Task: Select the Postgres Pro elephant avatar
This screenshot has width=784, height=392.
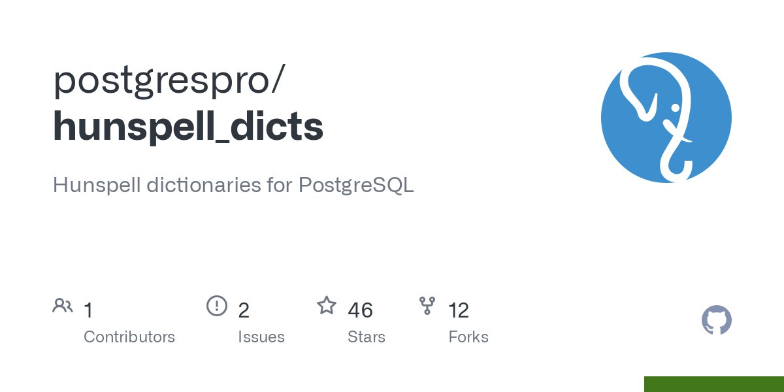Action: point(666,118)
